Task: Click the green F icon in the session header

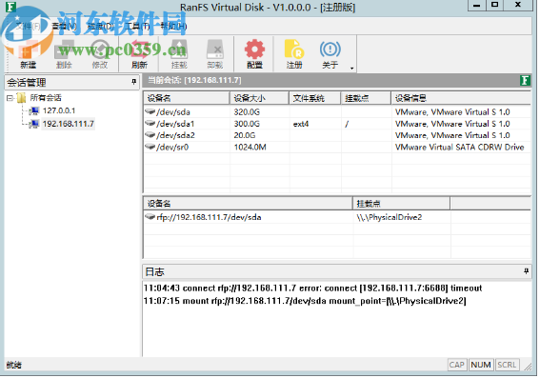Action: pyautogui.click(x=525, y=81)
